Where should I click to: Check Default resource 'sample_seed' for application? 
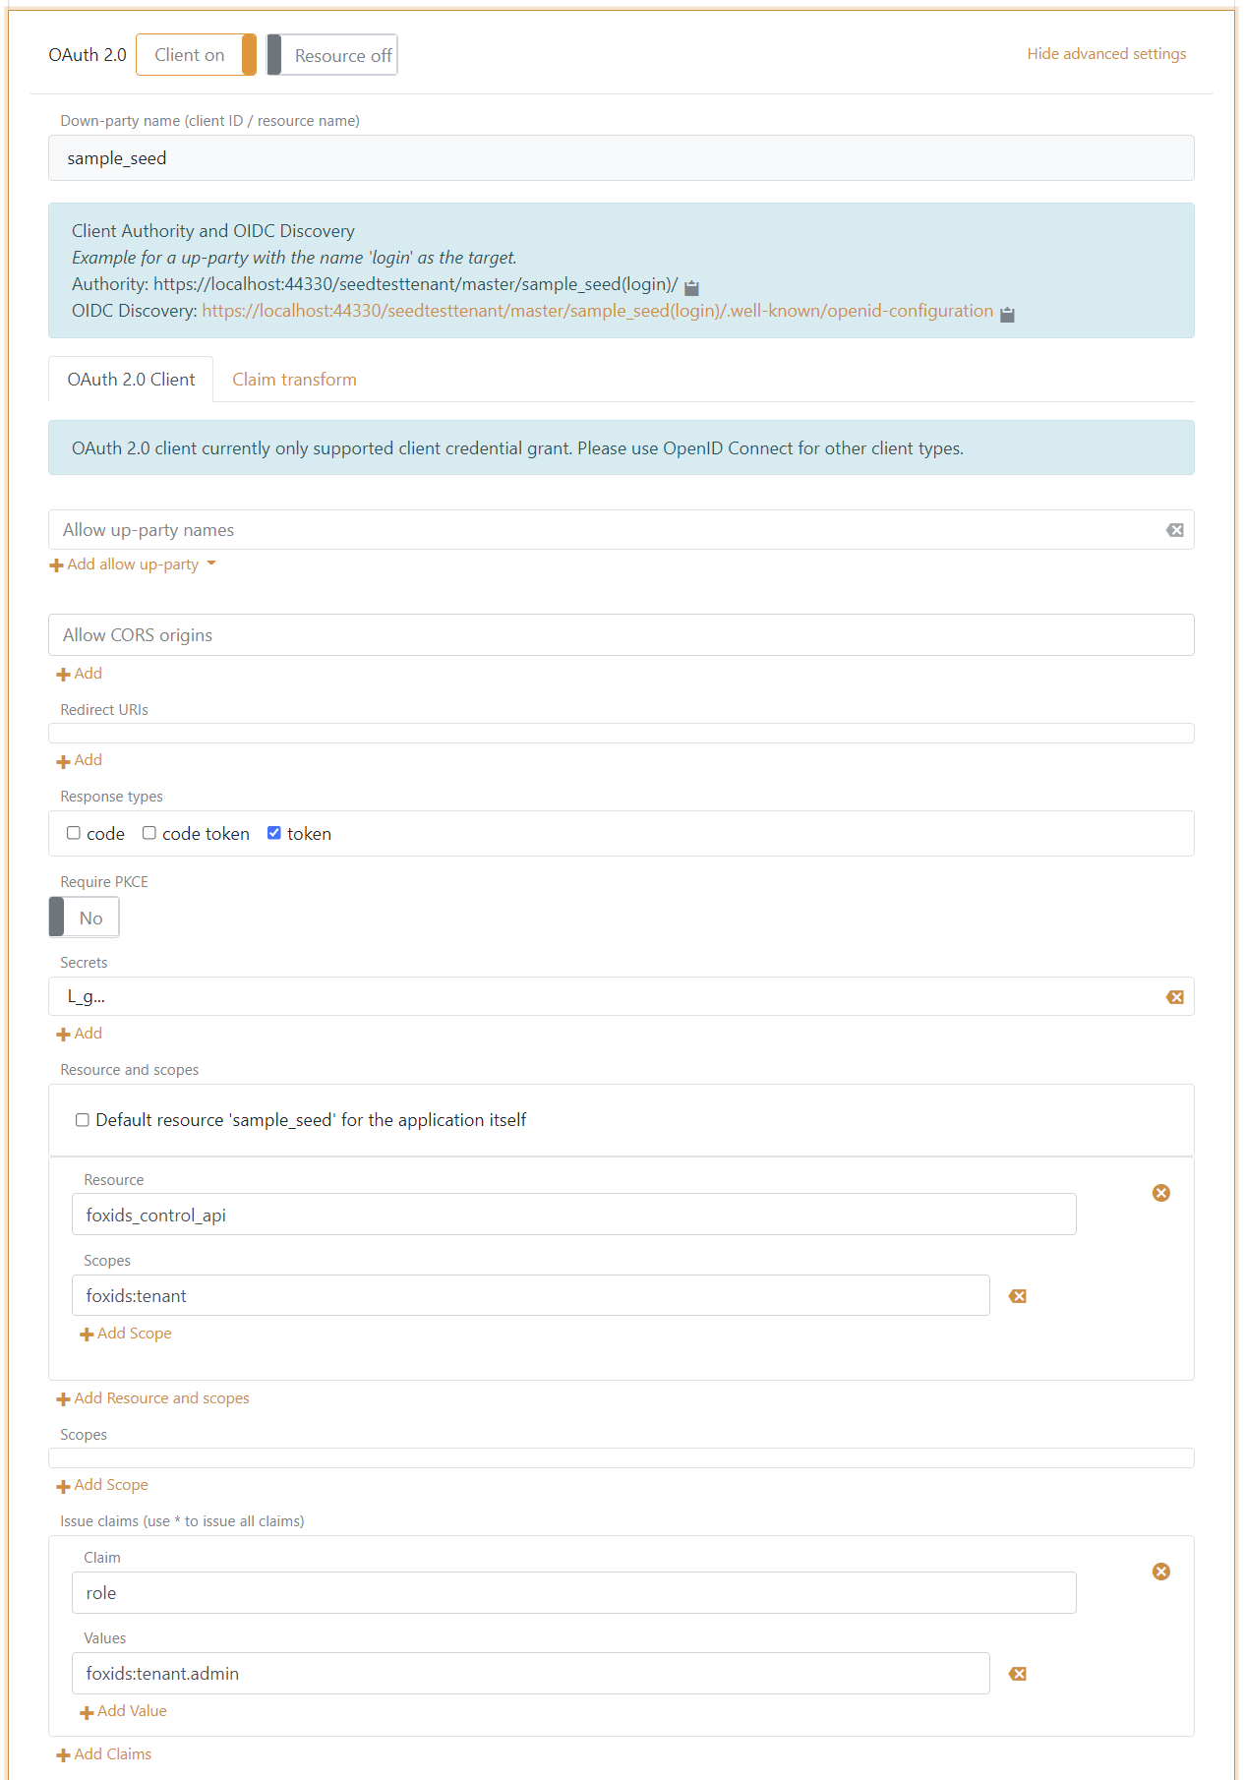83,1119
